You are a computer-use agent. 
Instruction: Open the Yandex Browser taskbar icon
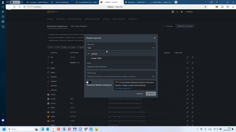point(53,129)
